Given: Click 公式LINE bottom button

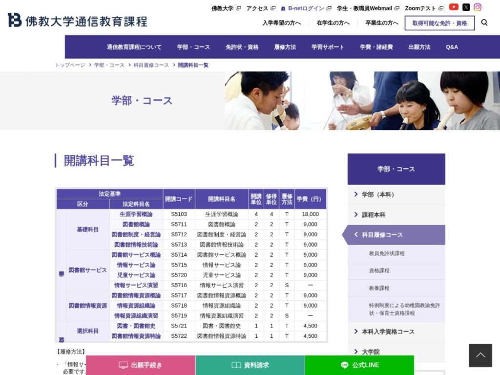Looking at the screenshot, I should point(359,365).
